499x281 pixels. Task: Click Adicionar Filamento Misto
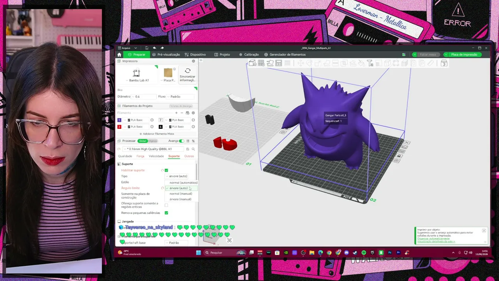157,134
